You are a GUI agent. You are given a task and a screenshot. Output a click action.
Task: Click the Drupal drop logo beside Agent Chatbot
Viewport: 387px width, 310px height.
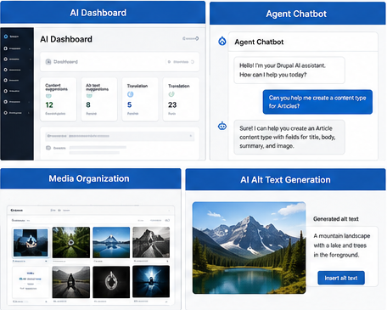222,41
